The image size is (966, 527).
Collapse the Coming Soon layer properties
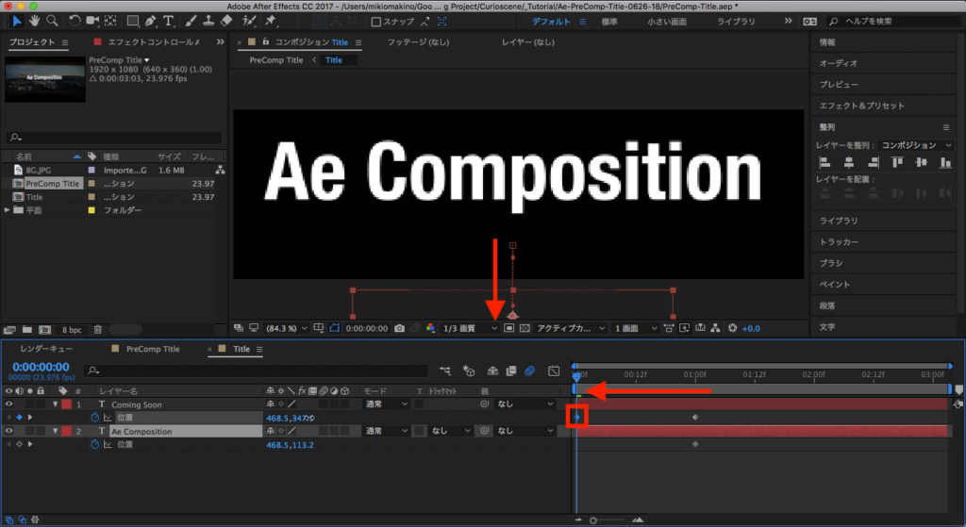click(56, 404)
